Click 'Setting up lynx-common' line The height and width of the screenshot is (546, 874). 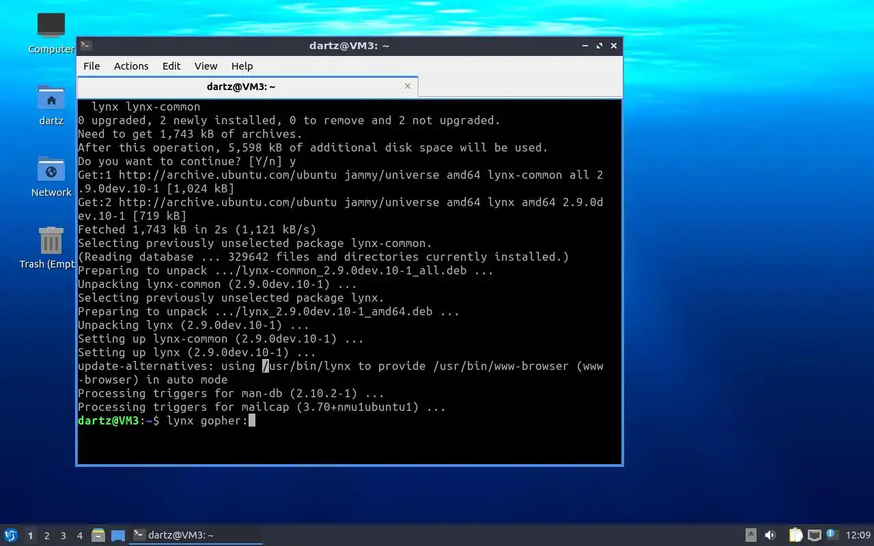pyautogui.click(x=221, y=339)
